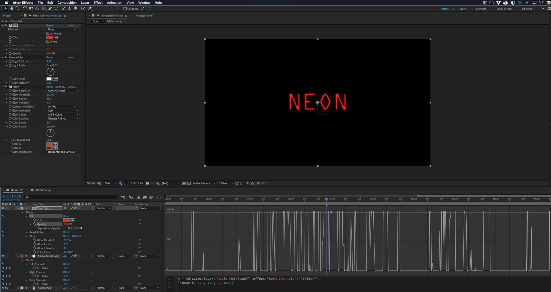
Task: Reset the Fill effect in Effect Controls
Action: pyautogui.click(x=50, y=26)
